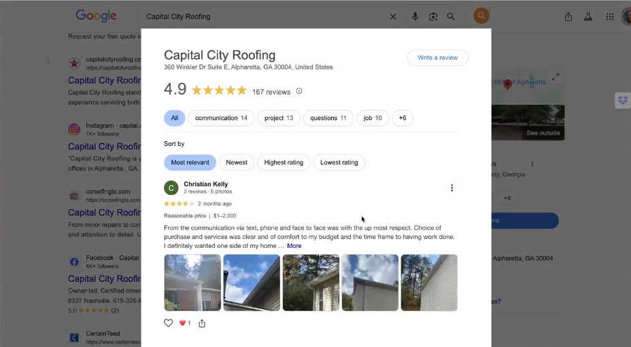
Task: Click the magnifier search icon
Action: 451,16
